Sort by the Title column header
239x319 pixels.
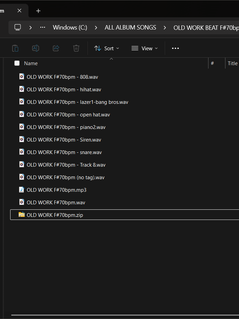click(233, 63)
